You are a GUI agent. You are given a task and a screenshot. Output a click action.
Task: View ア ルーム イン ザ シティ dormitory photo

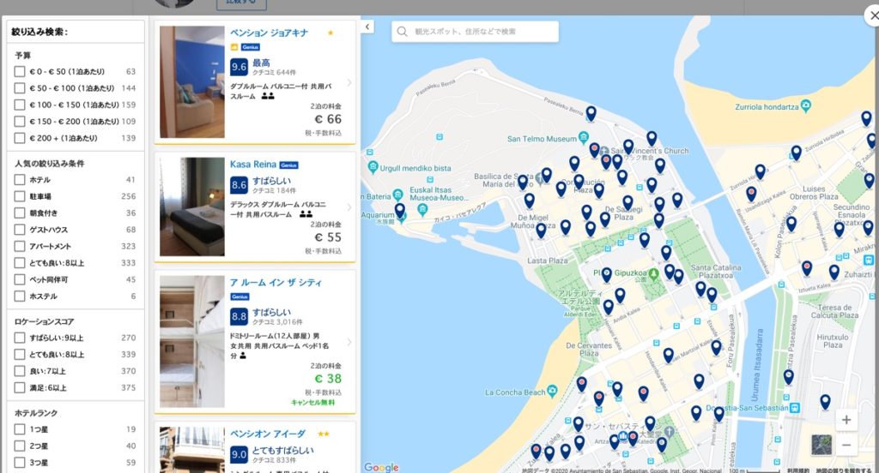click(x=192, y=341)
